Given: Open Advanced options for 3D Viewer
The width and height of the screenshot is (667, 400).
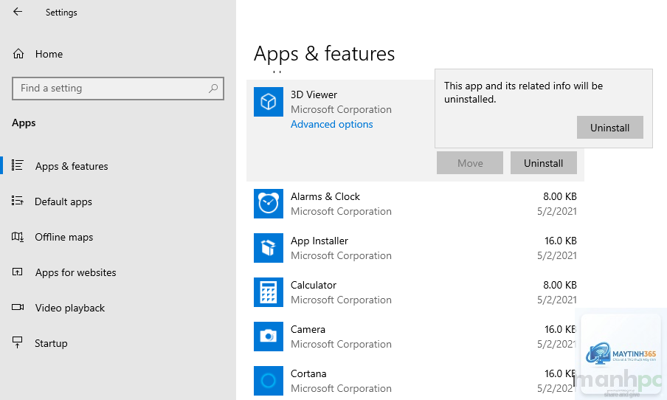Looking at the screenshot, I should (x=332, y=124).
